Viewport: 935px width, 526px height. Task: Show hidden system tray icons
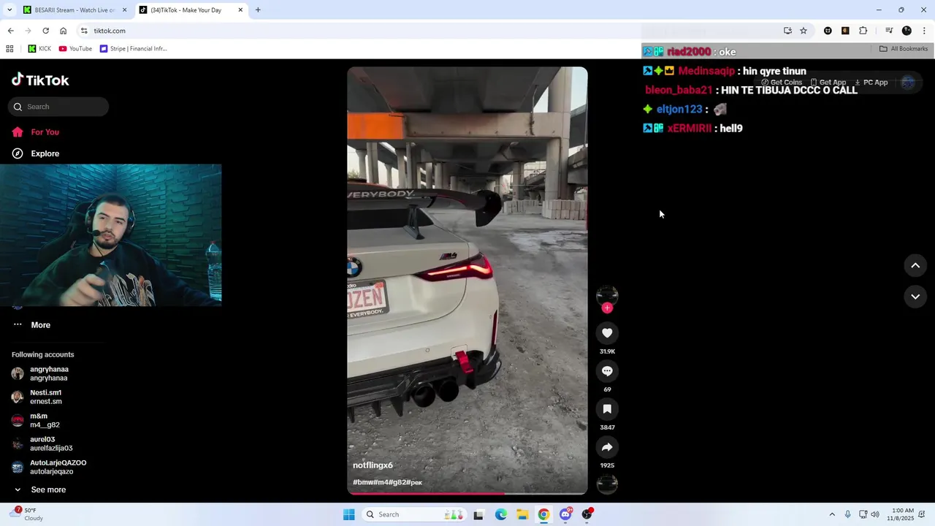pos(831,514)
